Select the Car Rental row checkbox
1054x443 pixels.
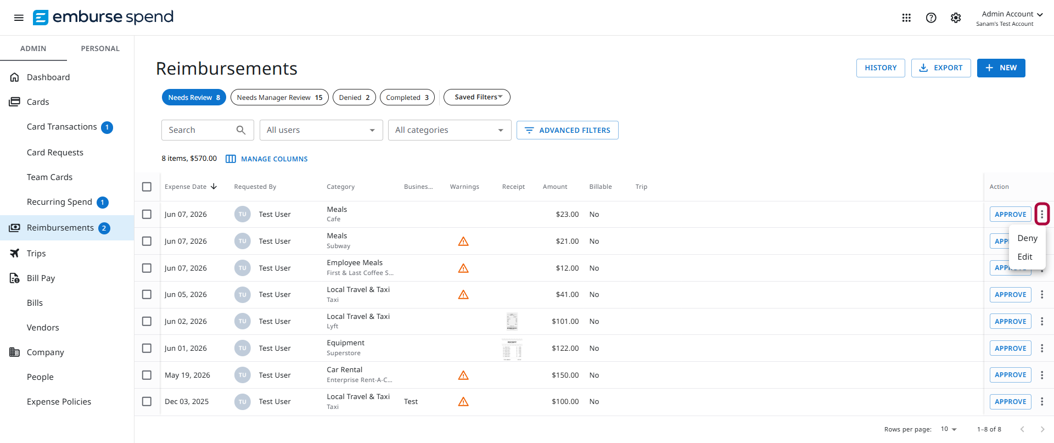[x=147, y=375]
